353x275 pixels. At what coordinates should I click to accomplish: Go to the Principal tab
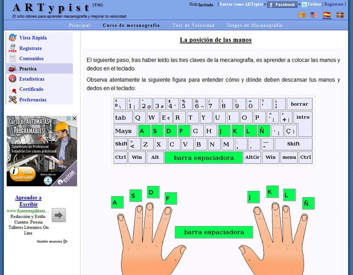coord(79,25)
